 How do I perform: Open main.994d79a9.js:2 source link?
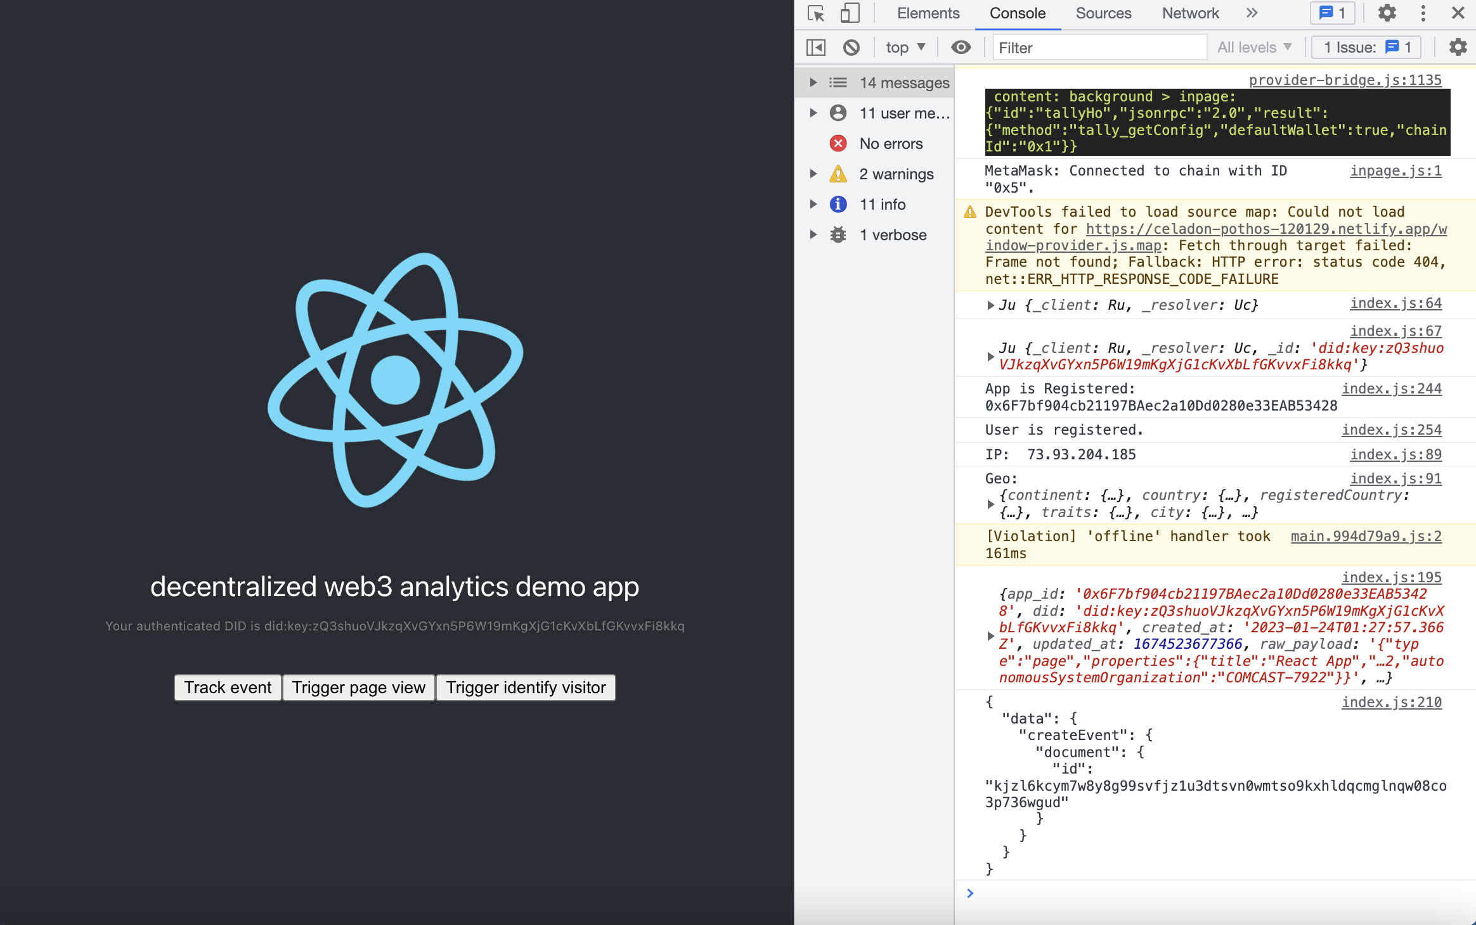pos(1366,537)
